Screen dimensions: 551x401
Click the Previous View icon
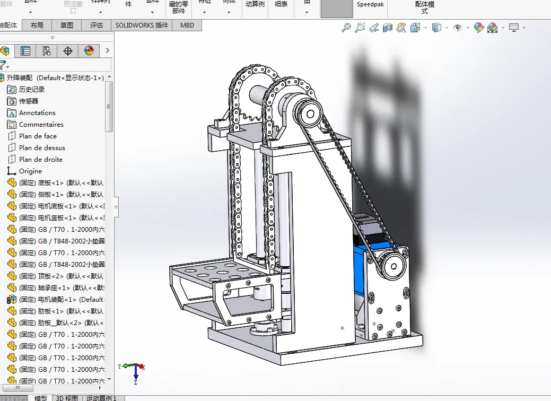[374, 28]
